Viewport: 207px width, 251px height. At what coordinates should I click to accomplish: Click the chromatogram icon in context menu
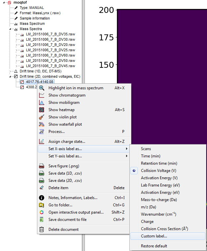click(x=42, y=95)
